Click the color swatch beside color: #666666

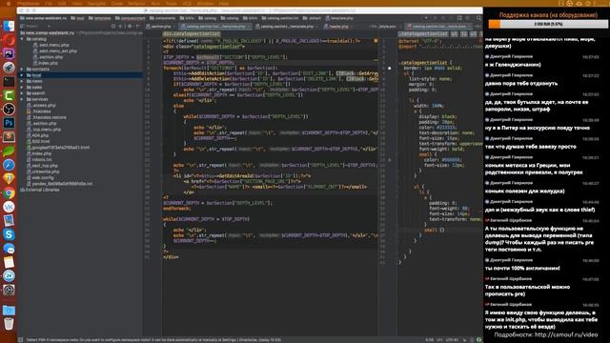[390, 160]
